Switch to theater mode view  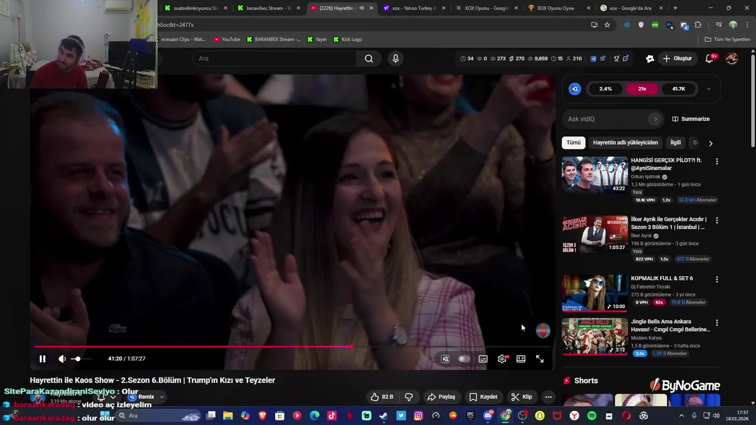(521, 359)
